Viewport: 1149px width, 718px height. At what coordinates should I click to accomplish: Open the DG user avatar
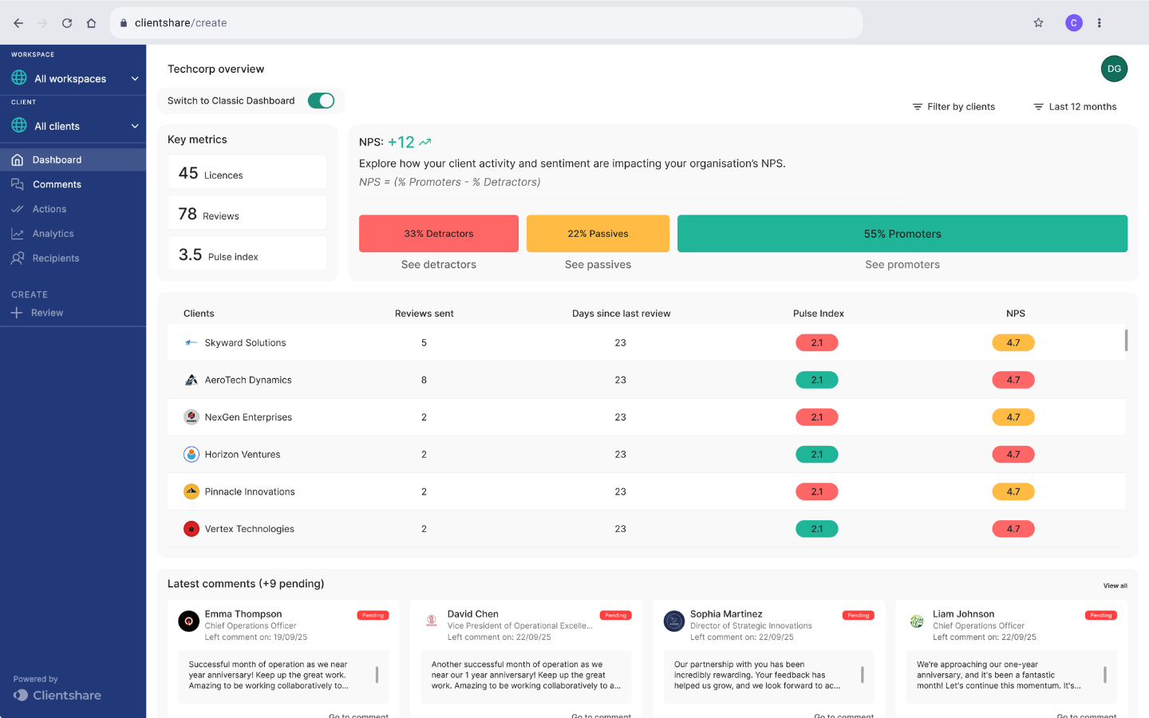click(x=1114, y=69)
